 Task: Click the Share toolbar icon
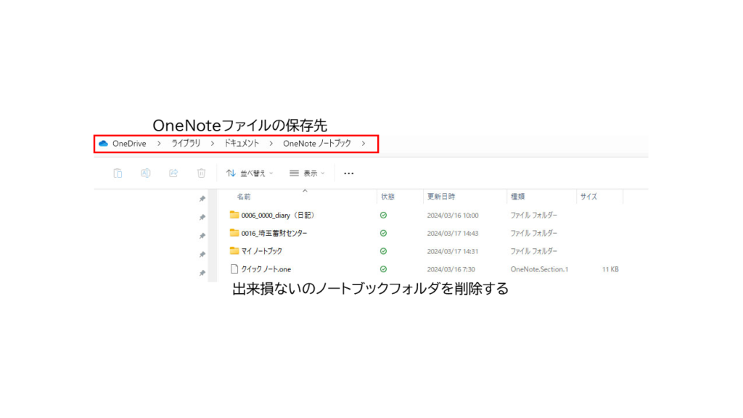(x=173, y=173)
